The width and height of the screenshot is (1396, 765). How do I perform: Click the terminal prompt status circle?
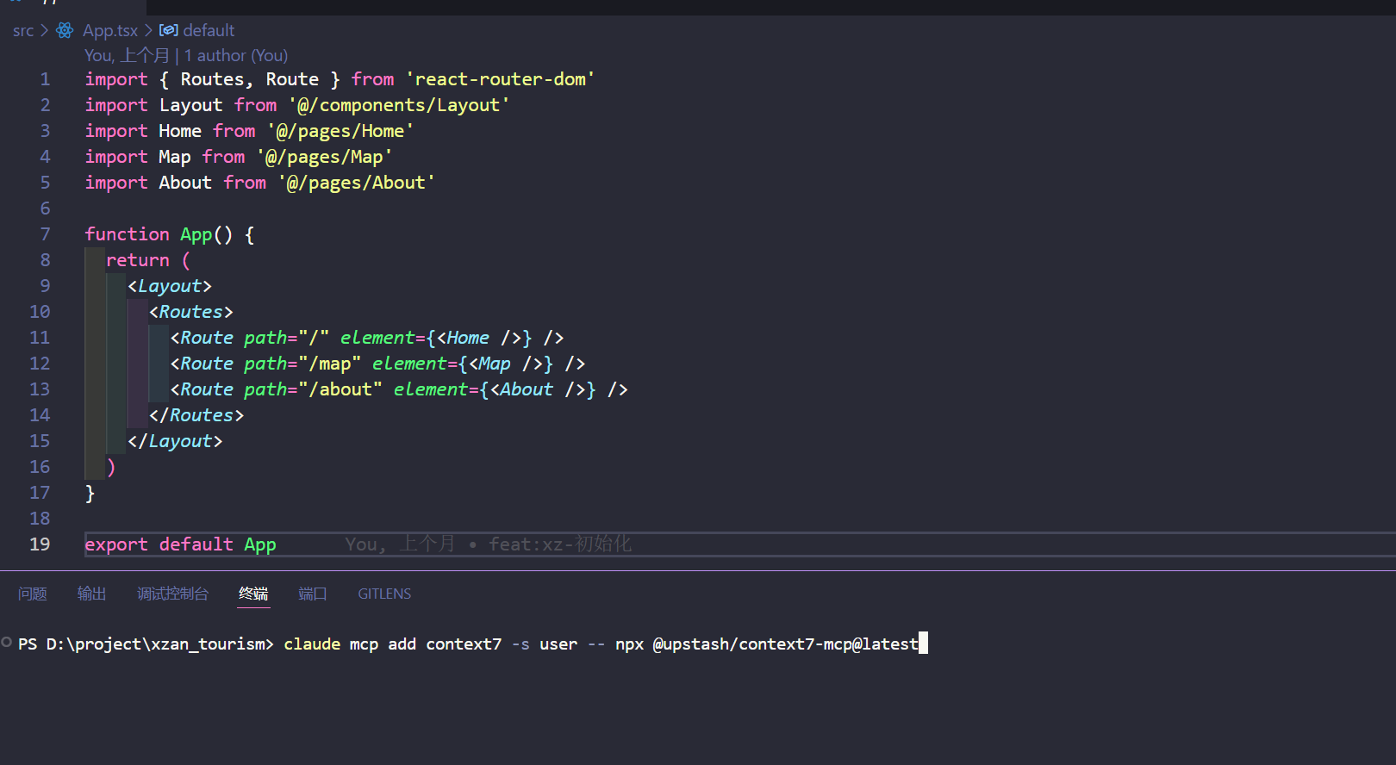pyautogui.click(x=7, y=642)
